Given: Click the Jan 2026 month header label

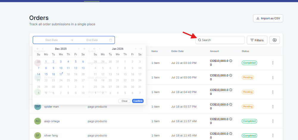Looking at the screenshot, I should (118, 49).
